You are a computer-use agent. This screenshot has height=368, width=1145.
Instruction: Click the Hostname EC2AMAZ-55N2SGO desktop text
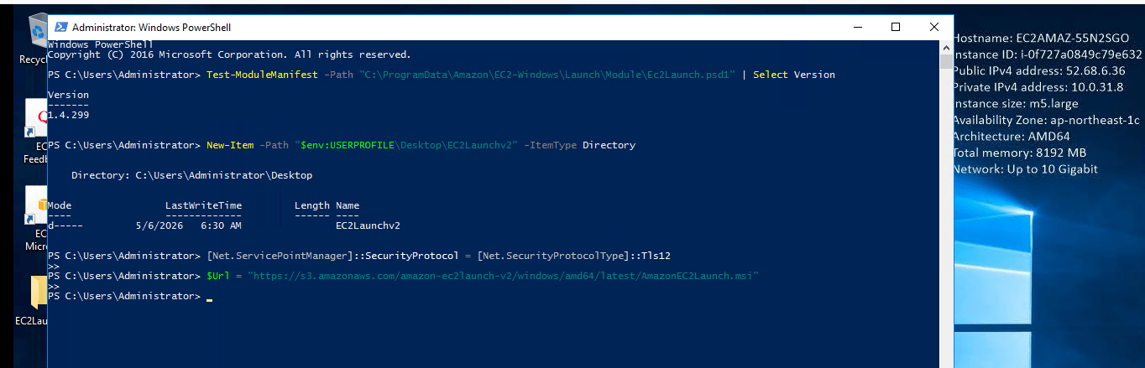pyautogui.click(x=1039, y=38)
